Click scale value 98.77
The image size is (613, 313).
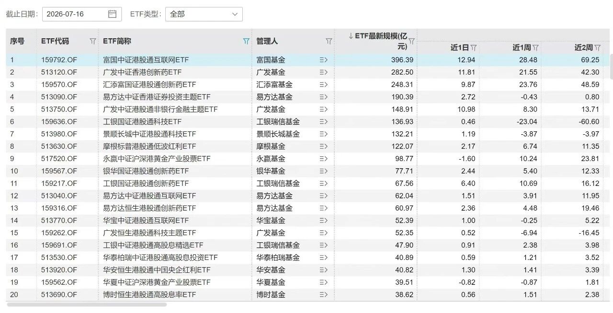pos(404,159)
